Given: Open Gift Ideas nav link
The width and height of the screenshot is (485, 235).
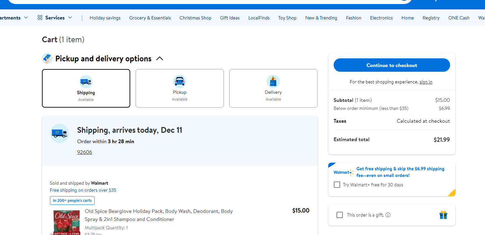Looking at the screenshot, I should [x=230, y=18].
